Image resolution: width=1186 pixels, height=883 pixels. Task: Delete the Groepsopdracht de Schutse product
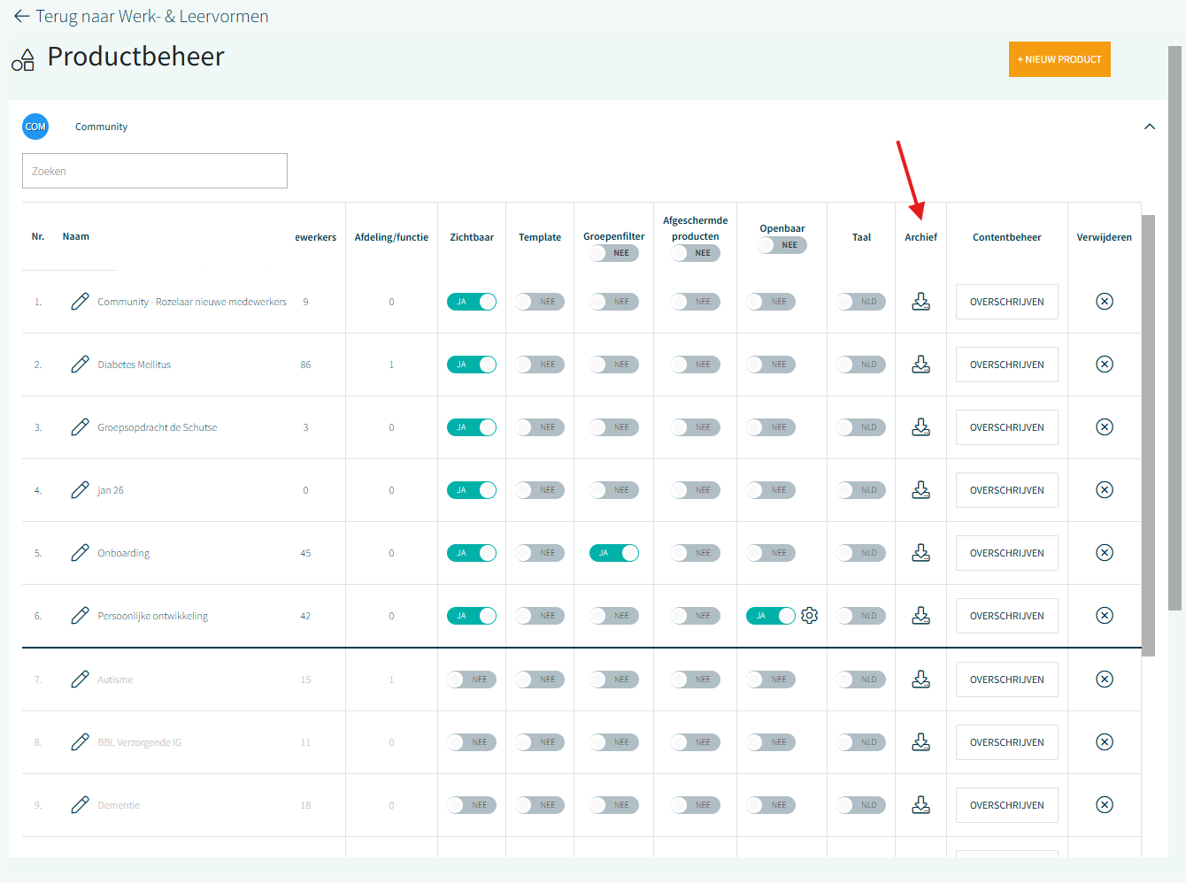tap(1104, 427)
